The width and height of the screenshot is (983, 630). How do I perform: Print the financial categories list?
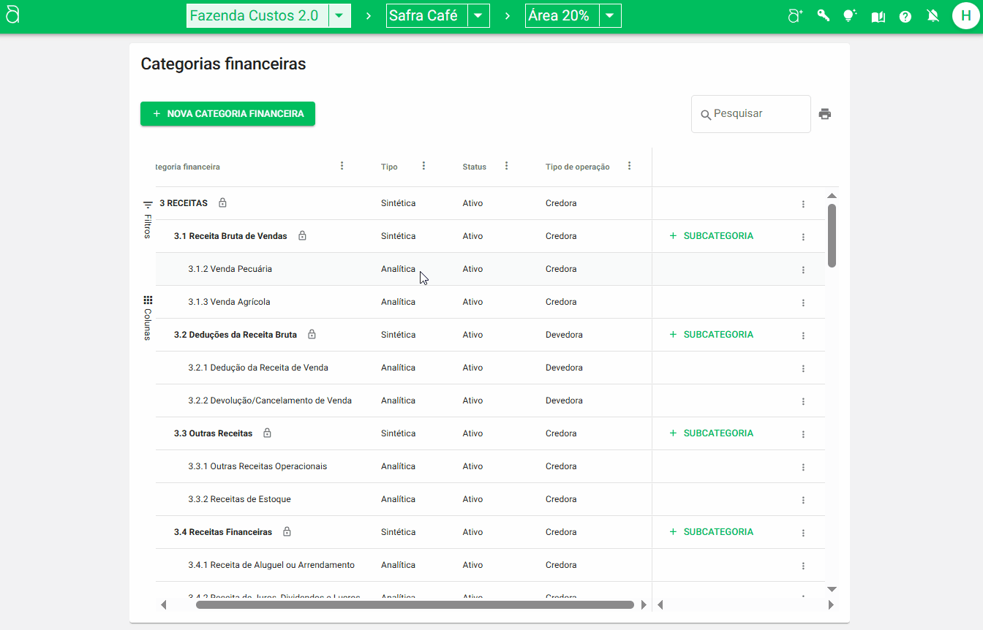coord(825,114)
